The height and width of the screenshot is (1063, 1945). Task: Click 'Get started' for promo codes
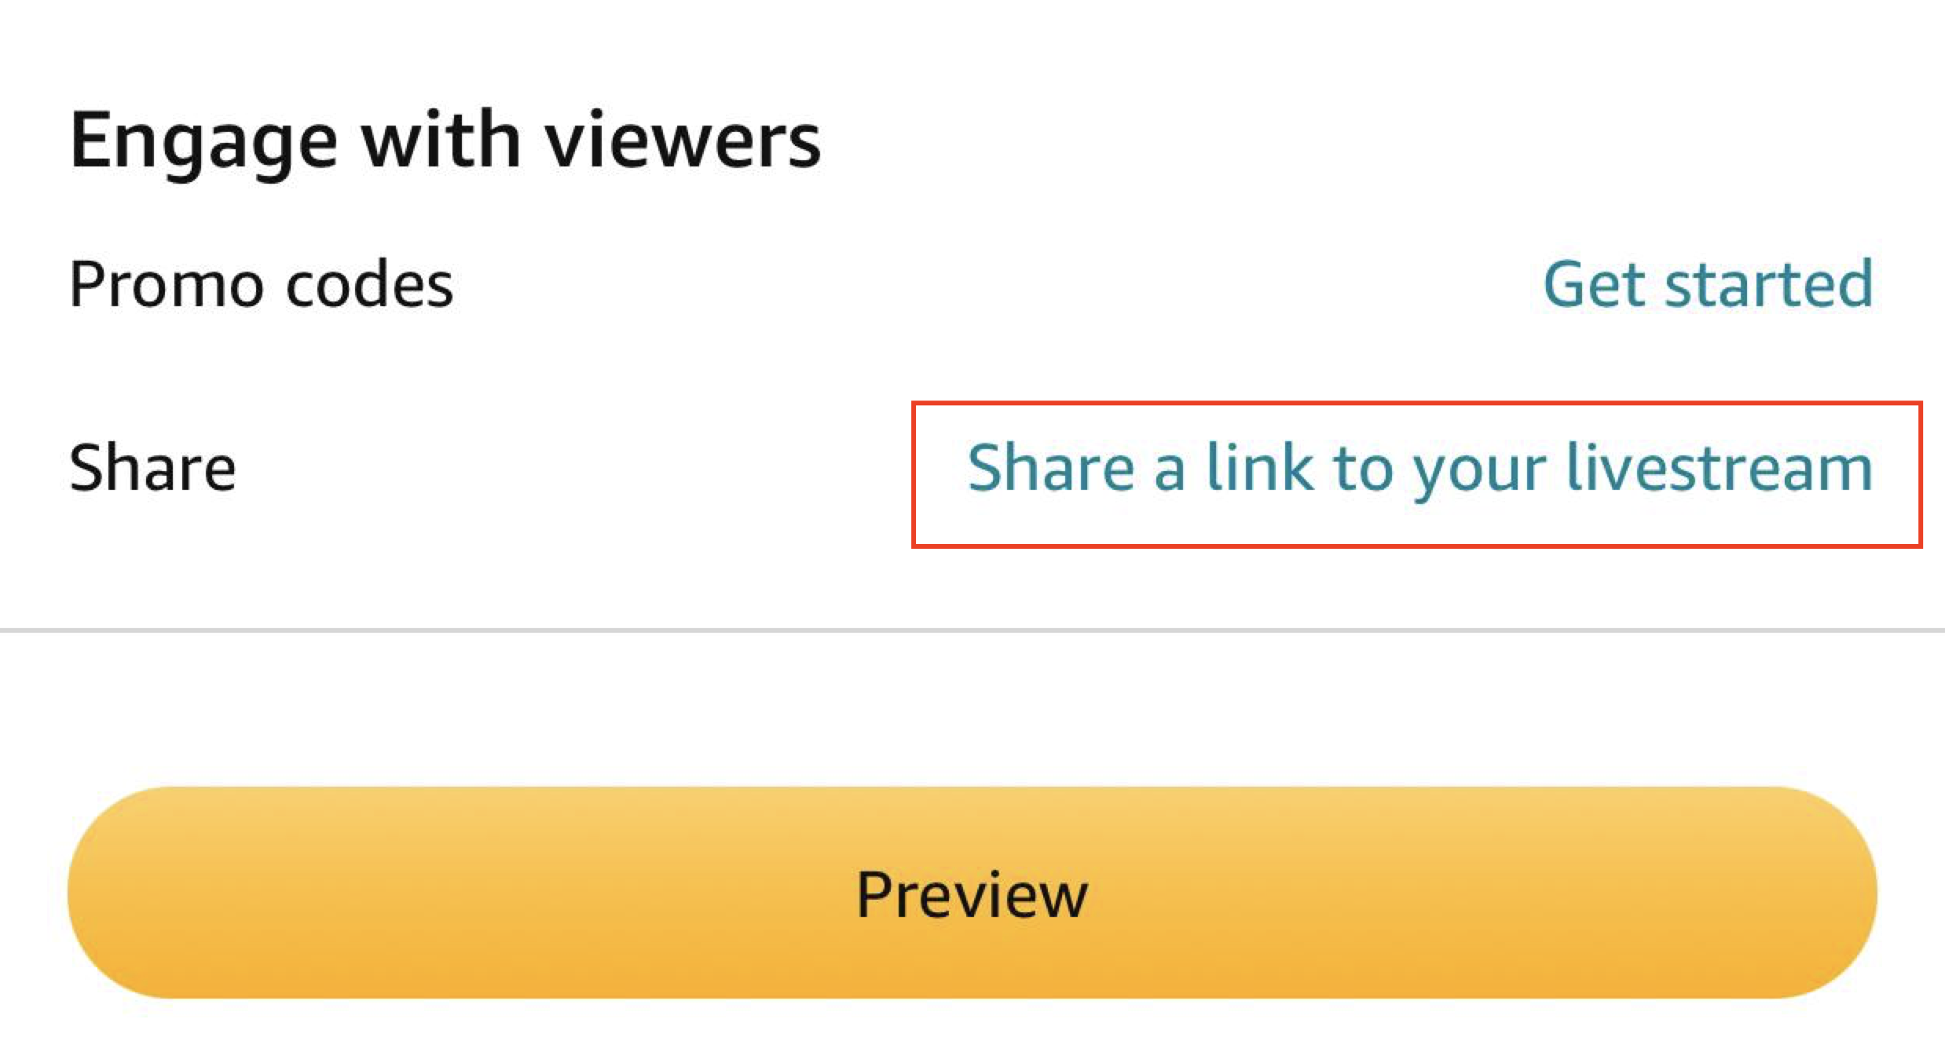pos(1709,283)
